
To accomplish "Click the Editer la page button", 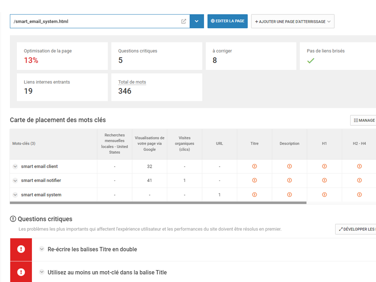I will (x=227, y=21).
